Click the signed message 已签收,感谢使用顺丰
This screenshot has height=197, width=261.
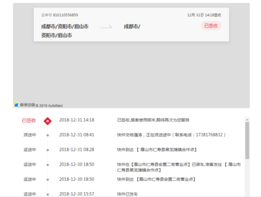point(153,120)
